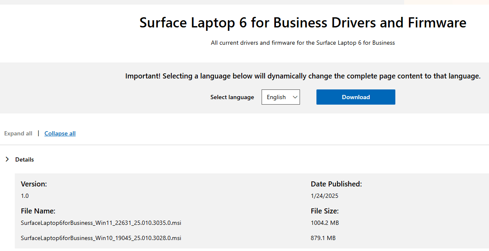
Task: Click the Expand all link
Action: (x=18, y=133)
